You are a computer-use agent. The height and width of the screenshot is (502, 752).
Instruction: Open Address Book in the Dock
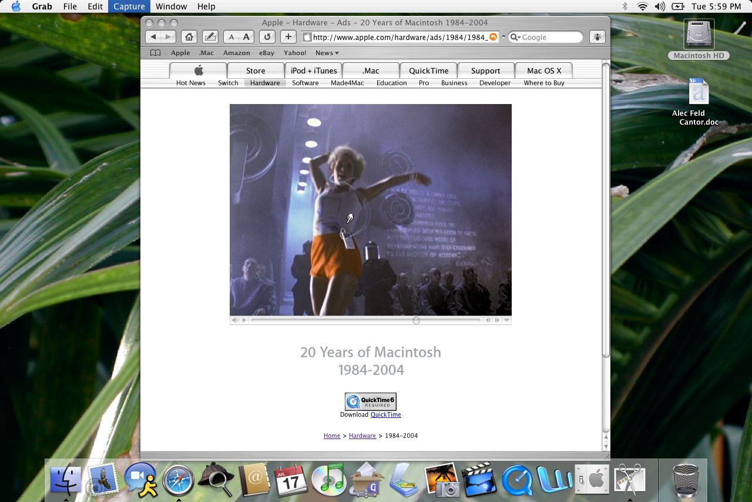(254, 480)
